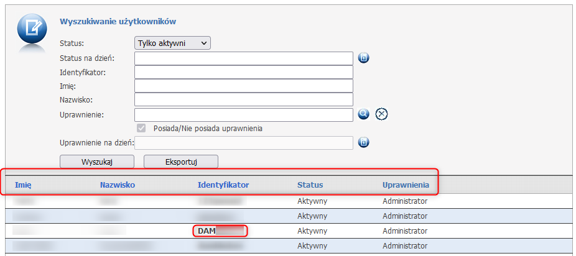Click into the Identyfikator text field
Screen dimensions: 576x256
244,72
